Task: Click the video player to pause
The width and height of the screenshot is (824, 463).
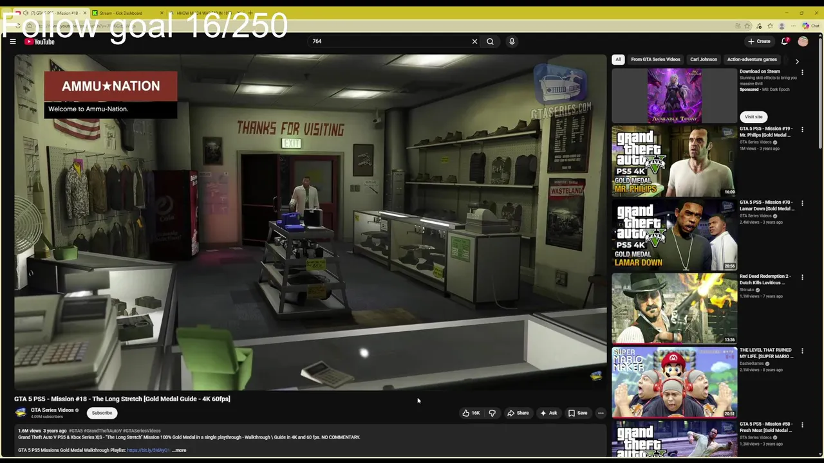Action: click(x=310, y=222)
